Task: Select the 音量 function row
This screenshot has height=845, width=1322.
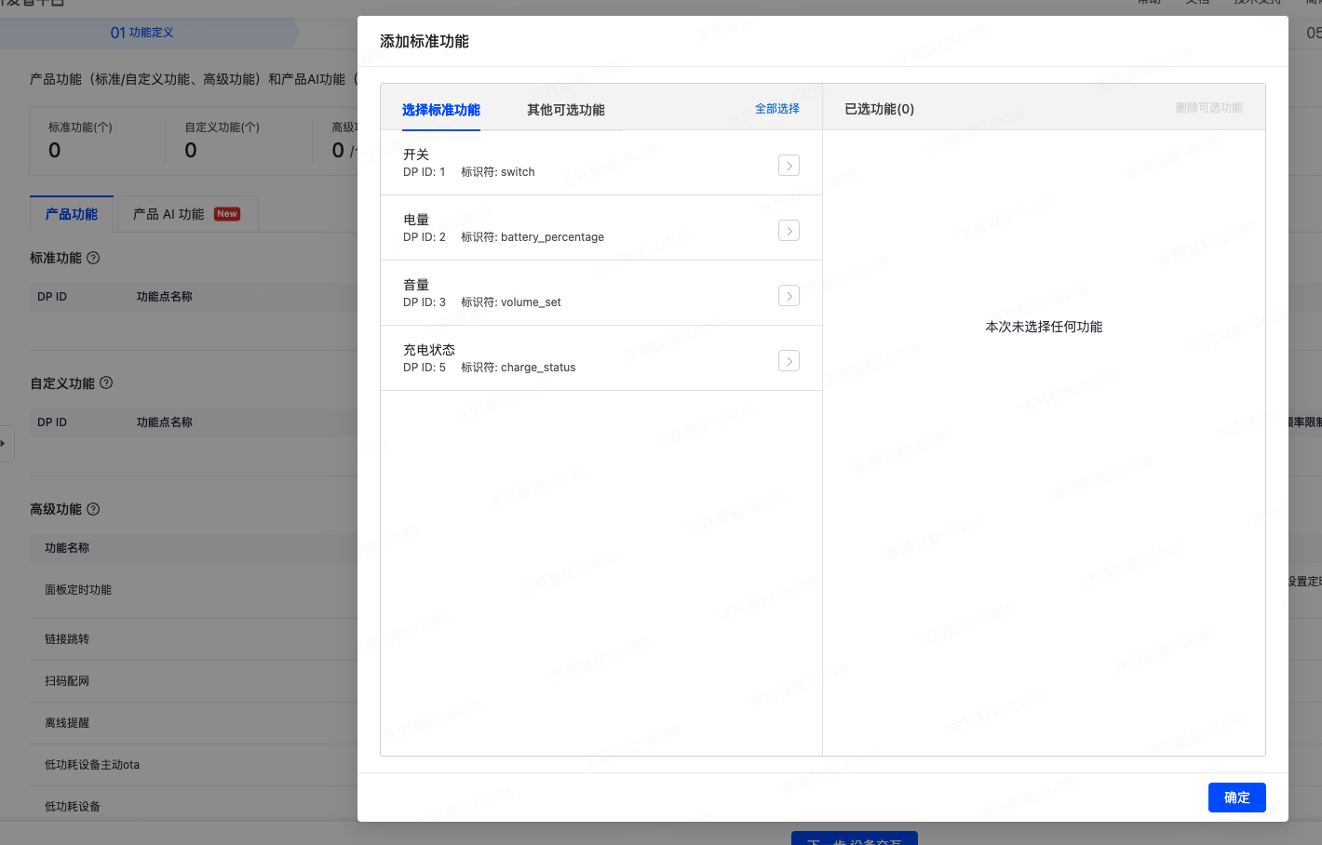Action: (x=577, y=293)
